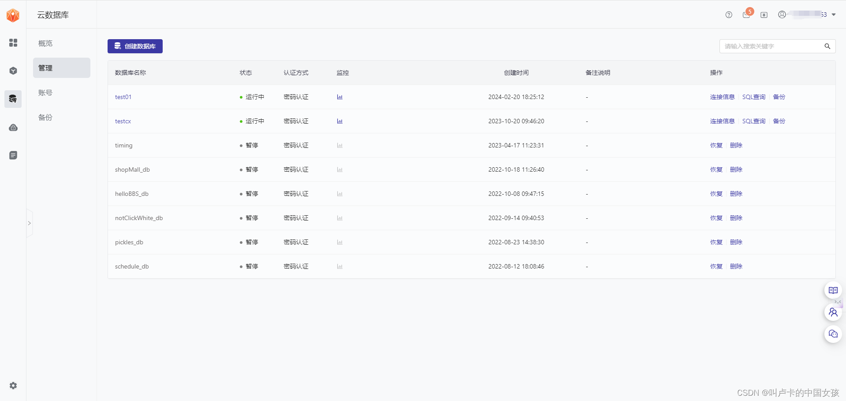Click the customer service icon at bottom right
Image resolution: width=846 pixels, height=401 pixels.
[833, 334]
